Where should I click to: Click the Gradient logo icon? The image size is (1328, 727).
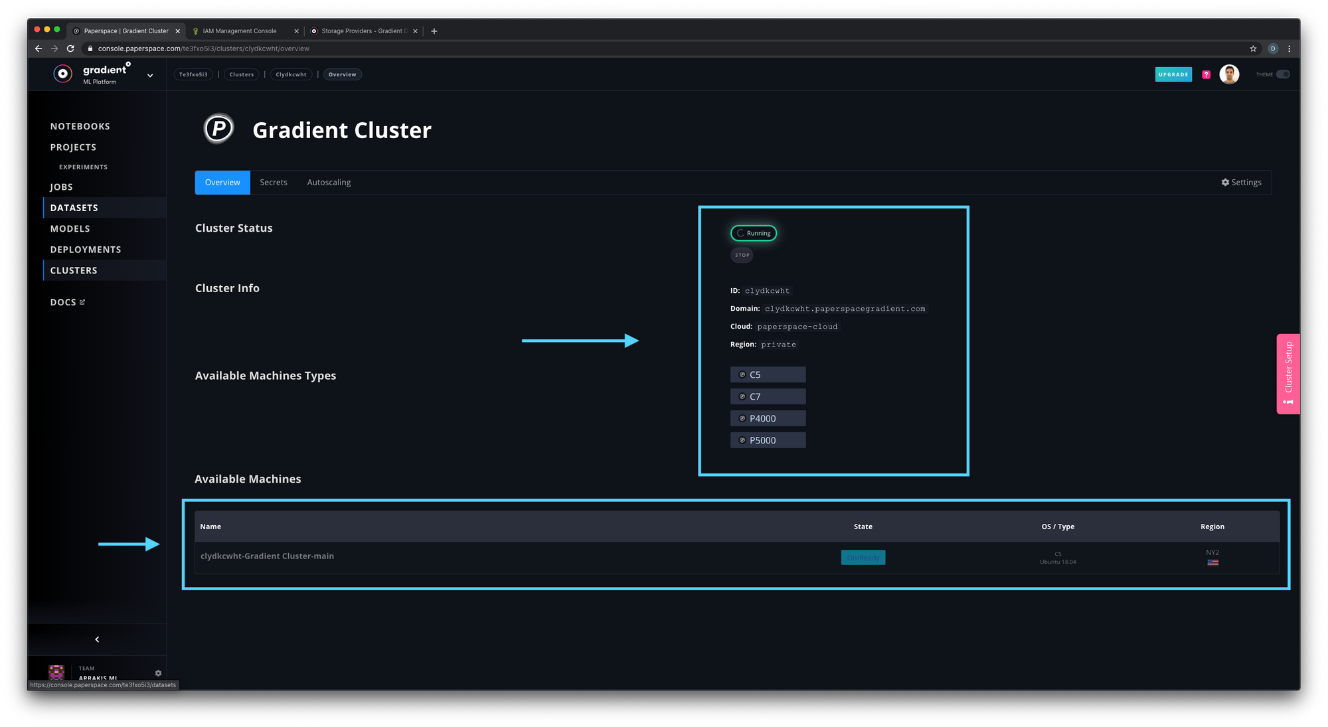(62, 74)
